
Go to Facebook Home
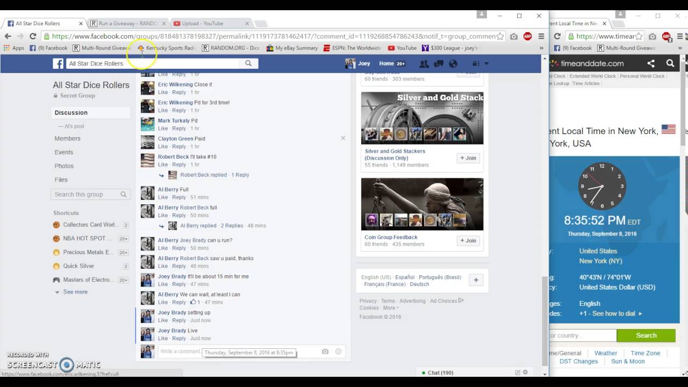pyautogui.click(x=386, y=63)
